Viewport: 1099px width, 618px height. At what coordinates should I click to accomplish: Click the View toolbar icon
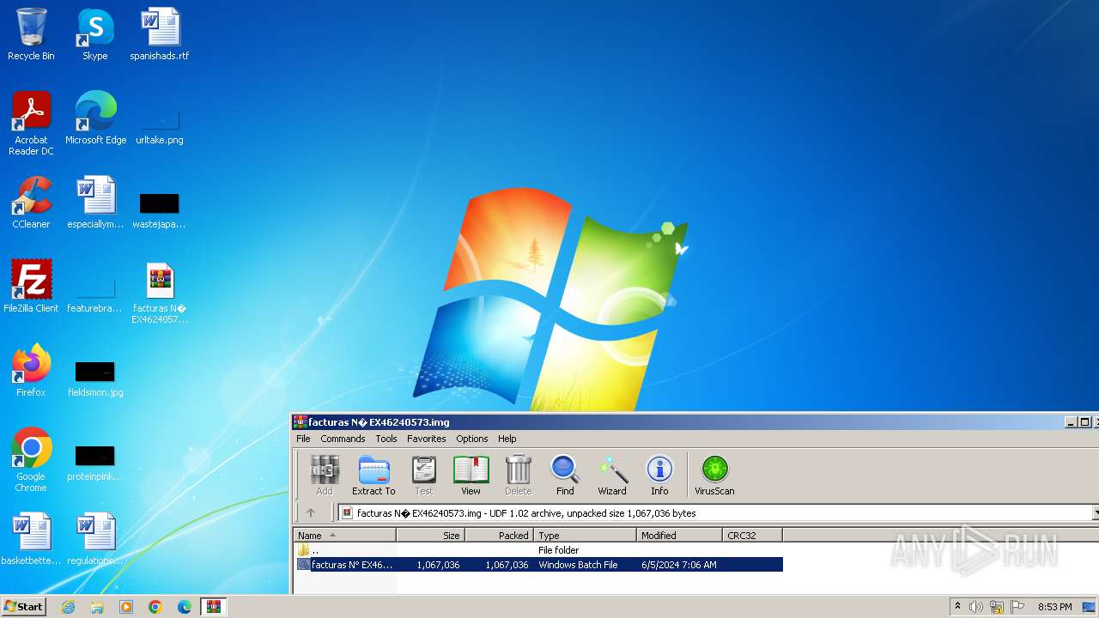471,476
